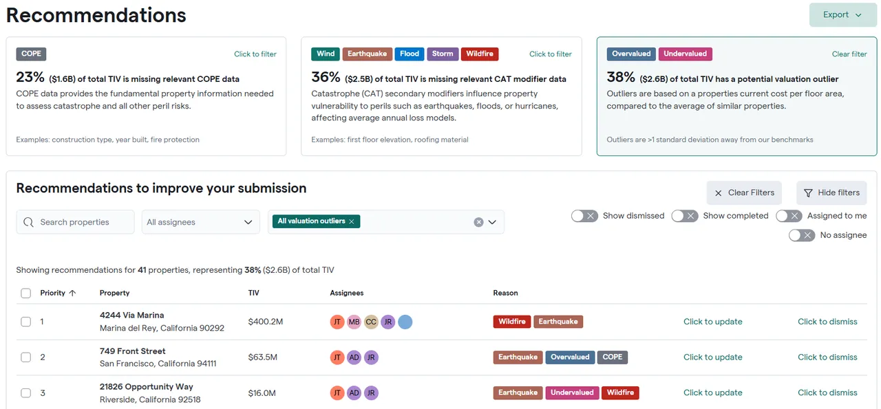Click the Priority sort arrow icon
The height and width of the screenshot is (409, 881).
72,293
